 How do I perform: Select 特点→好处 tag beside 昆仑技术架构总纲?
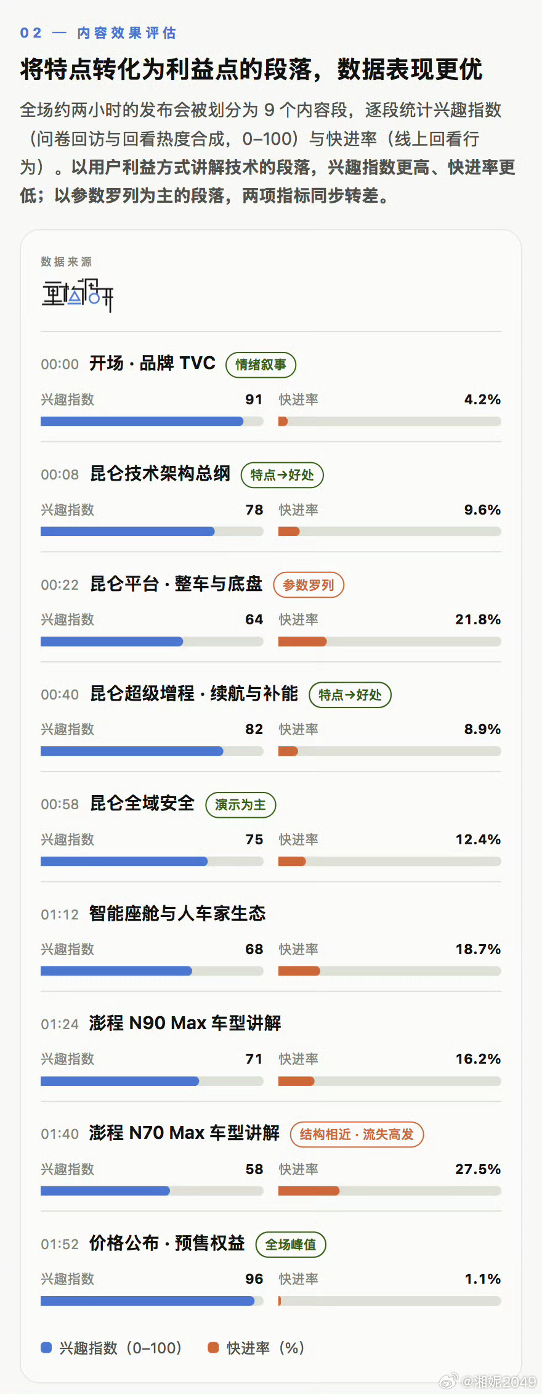click(x=282, y=475)
